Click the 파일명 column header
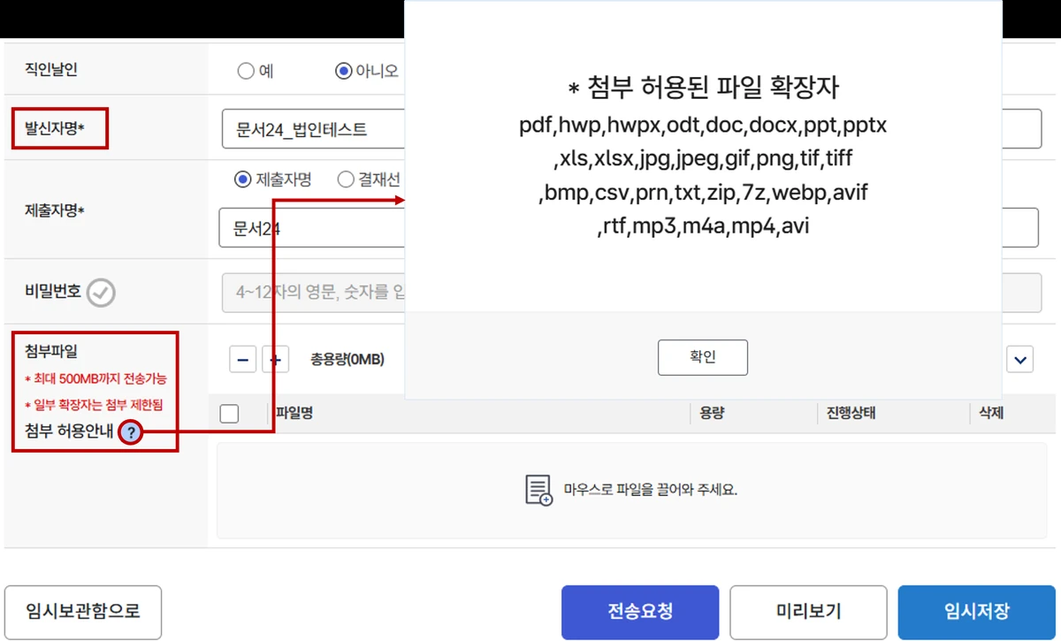The height and width of the screenshot is (641, 1061). coord(296,413)
